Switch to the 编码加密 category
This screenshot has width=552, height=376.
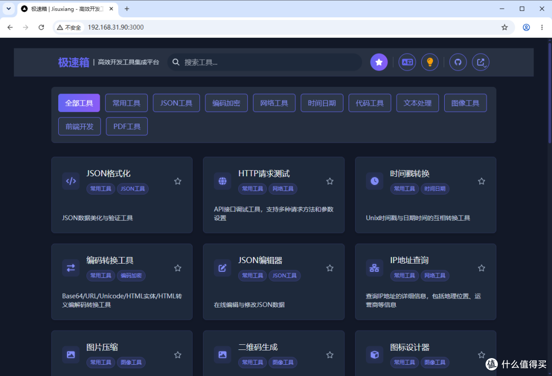(226, 103)
